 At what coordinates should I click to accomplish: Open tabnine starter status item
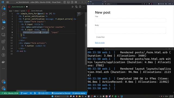point(79,93)
